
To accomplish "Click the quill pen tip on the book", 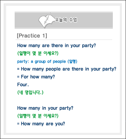I will 45,23.
